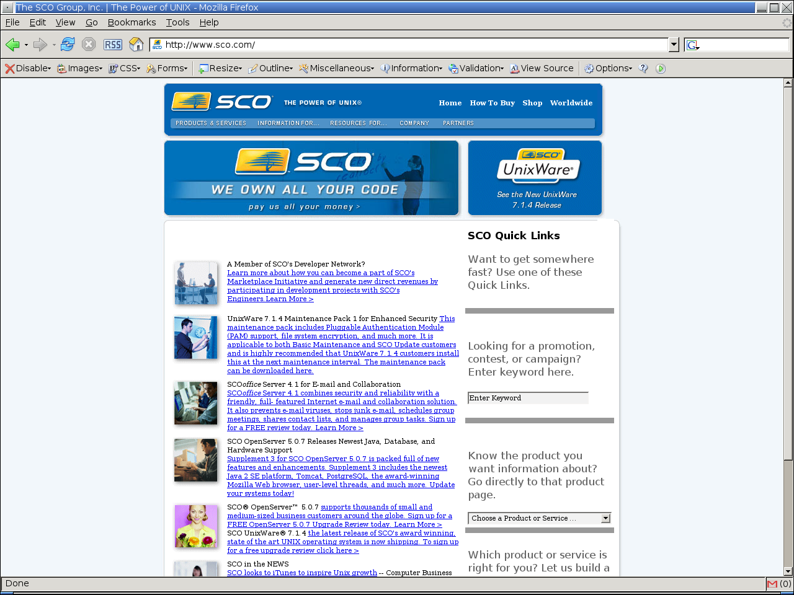The width and height of the screenshot is (794, 595).
Task: Open Information For site nav item
Action: tap(288, 123)
